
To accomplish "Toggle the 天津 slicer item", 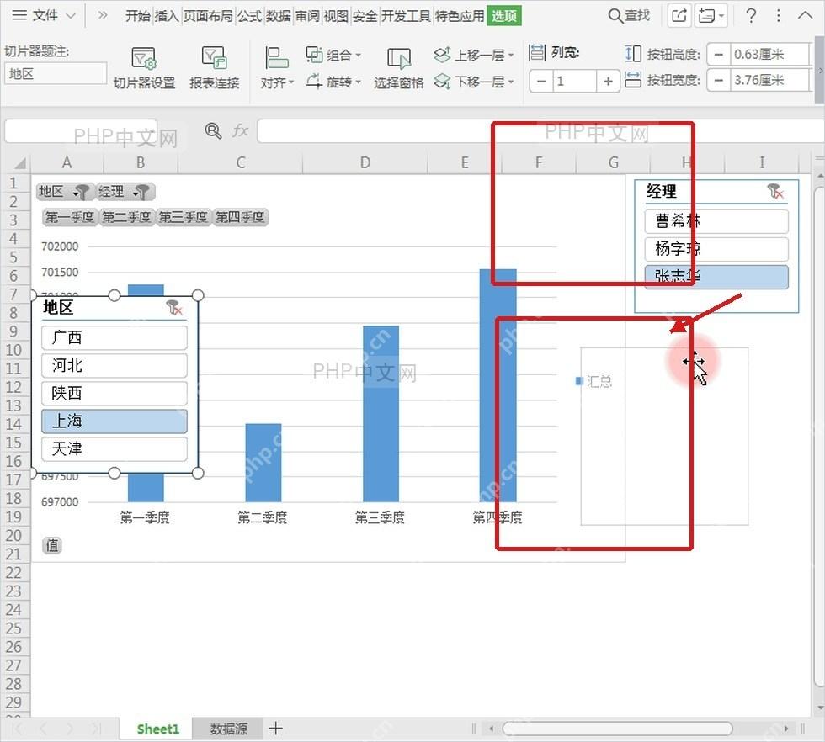I will click(x=114, y=448).
